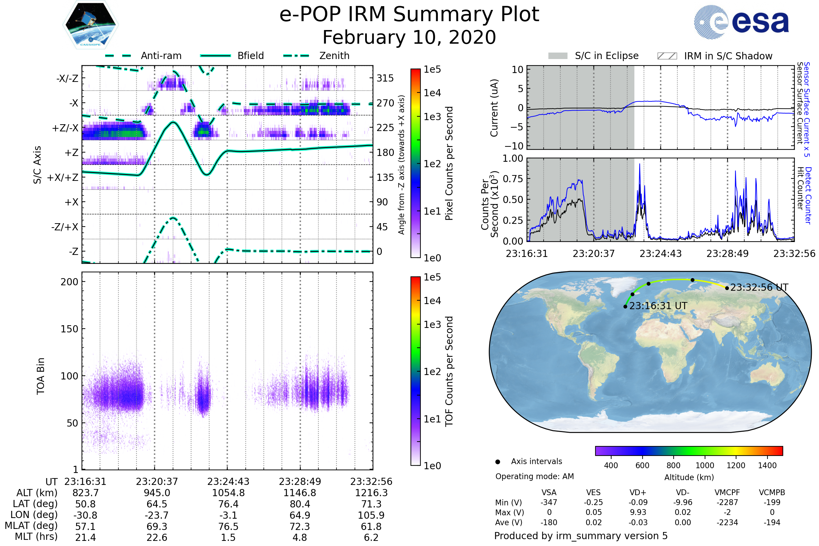Click the gray S/C in Eclipse legend patch
819x546 pixels.
point(558,56)
